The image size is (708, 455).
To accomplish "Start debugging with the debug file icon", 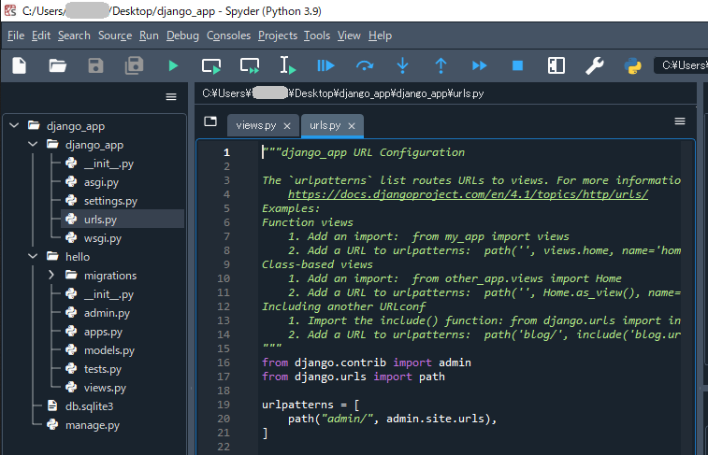I will [325, 65].
